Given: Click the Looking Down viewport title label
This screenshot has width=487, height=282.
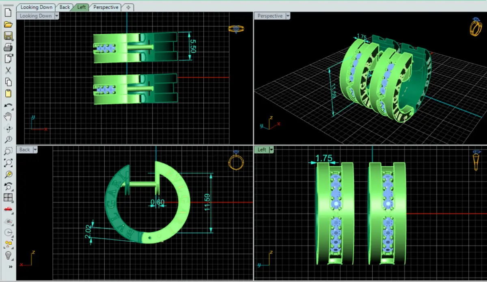Looking at the screenshot, I should tap(35, 16).
